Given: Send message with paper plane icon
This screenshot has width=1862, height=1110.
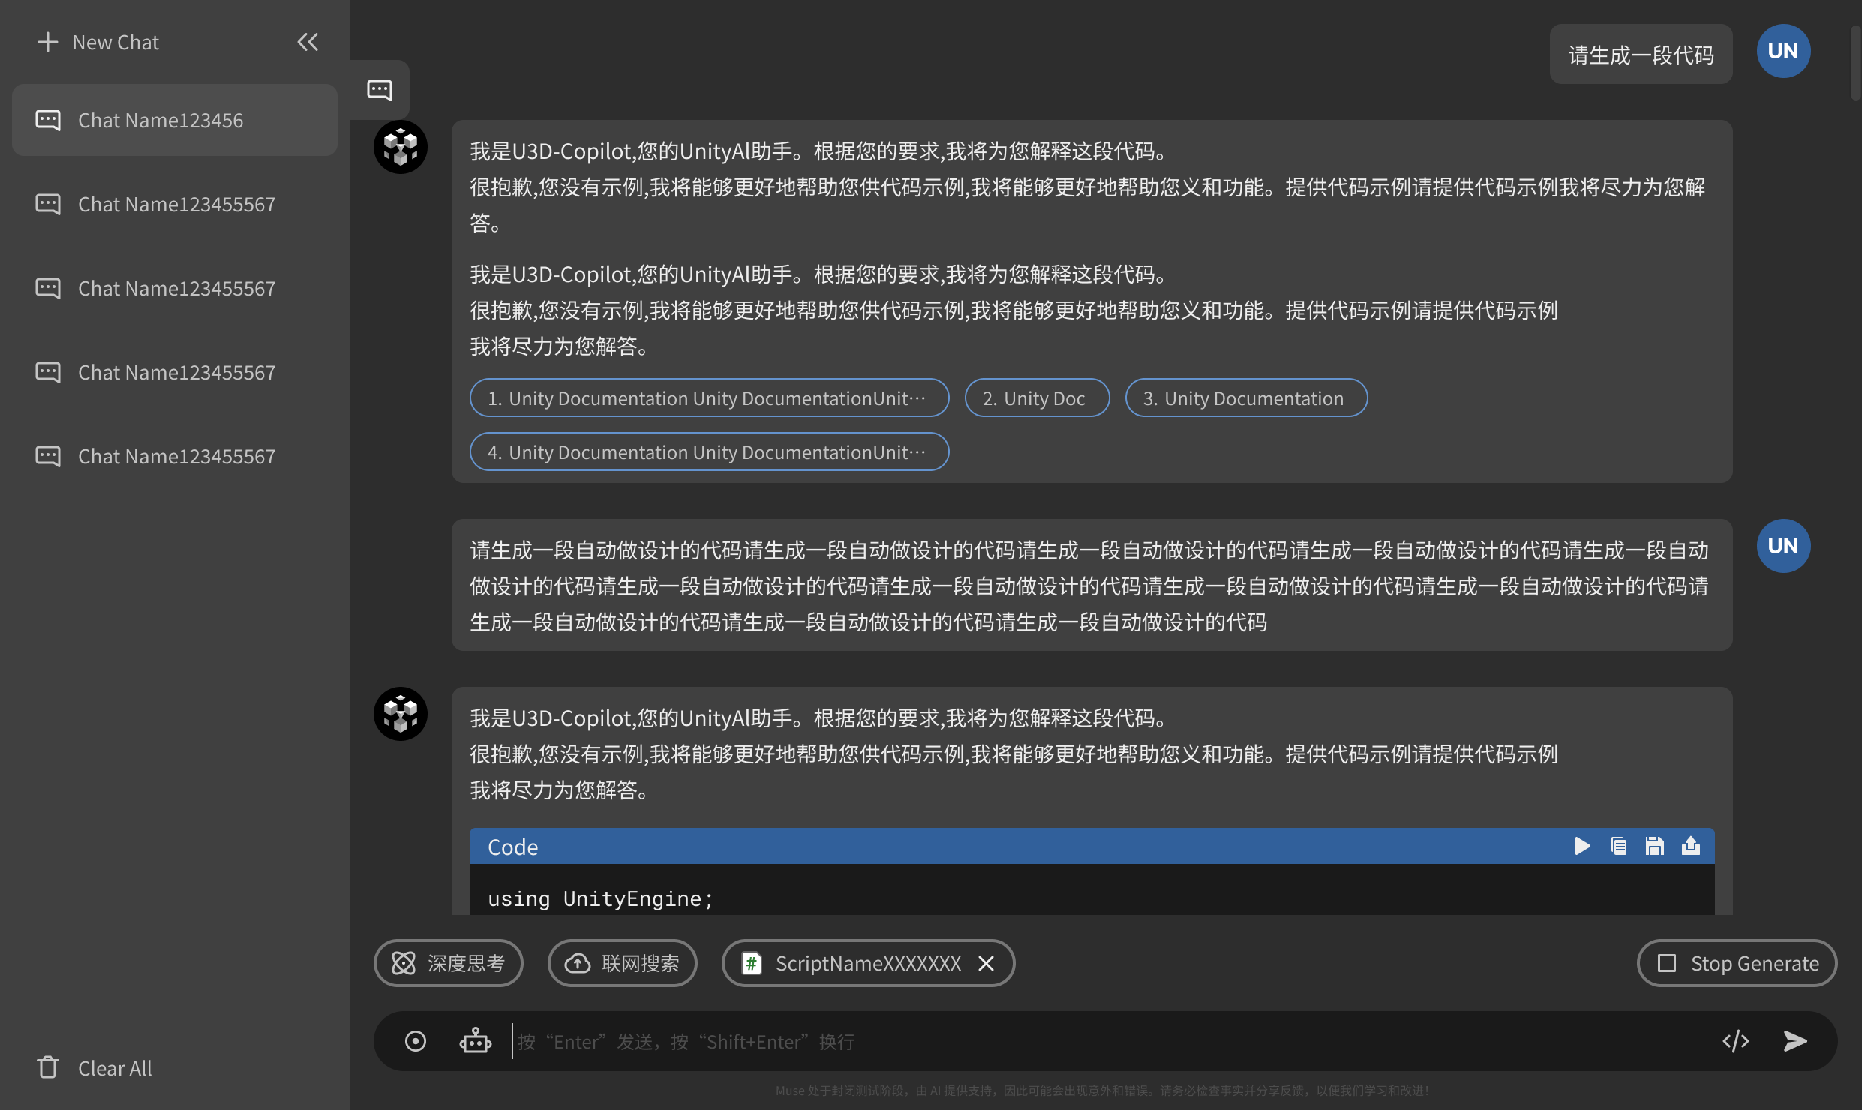Looking at the screenshot, I should coord(1794,1041).
